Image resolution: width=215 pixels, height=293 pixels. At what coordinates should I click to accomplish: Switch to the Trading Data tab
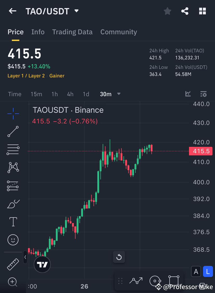pos(72,32)
